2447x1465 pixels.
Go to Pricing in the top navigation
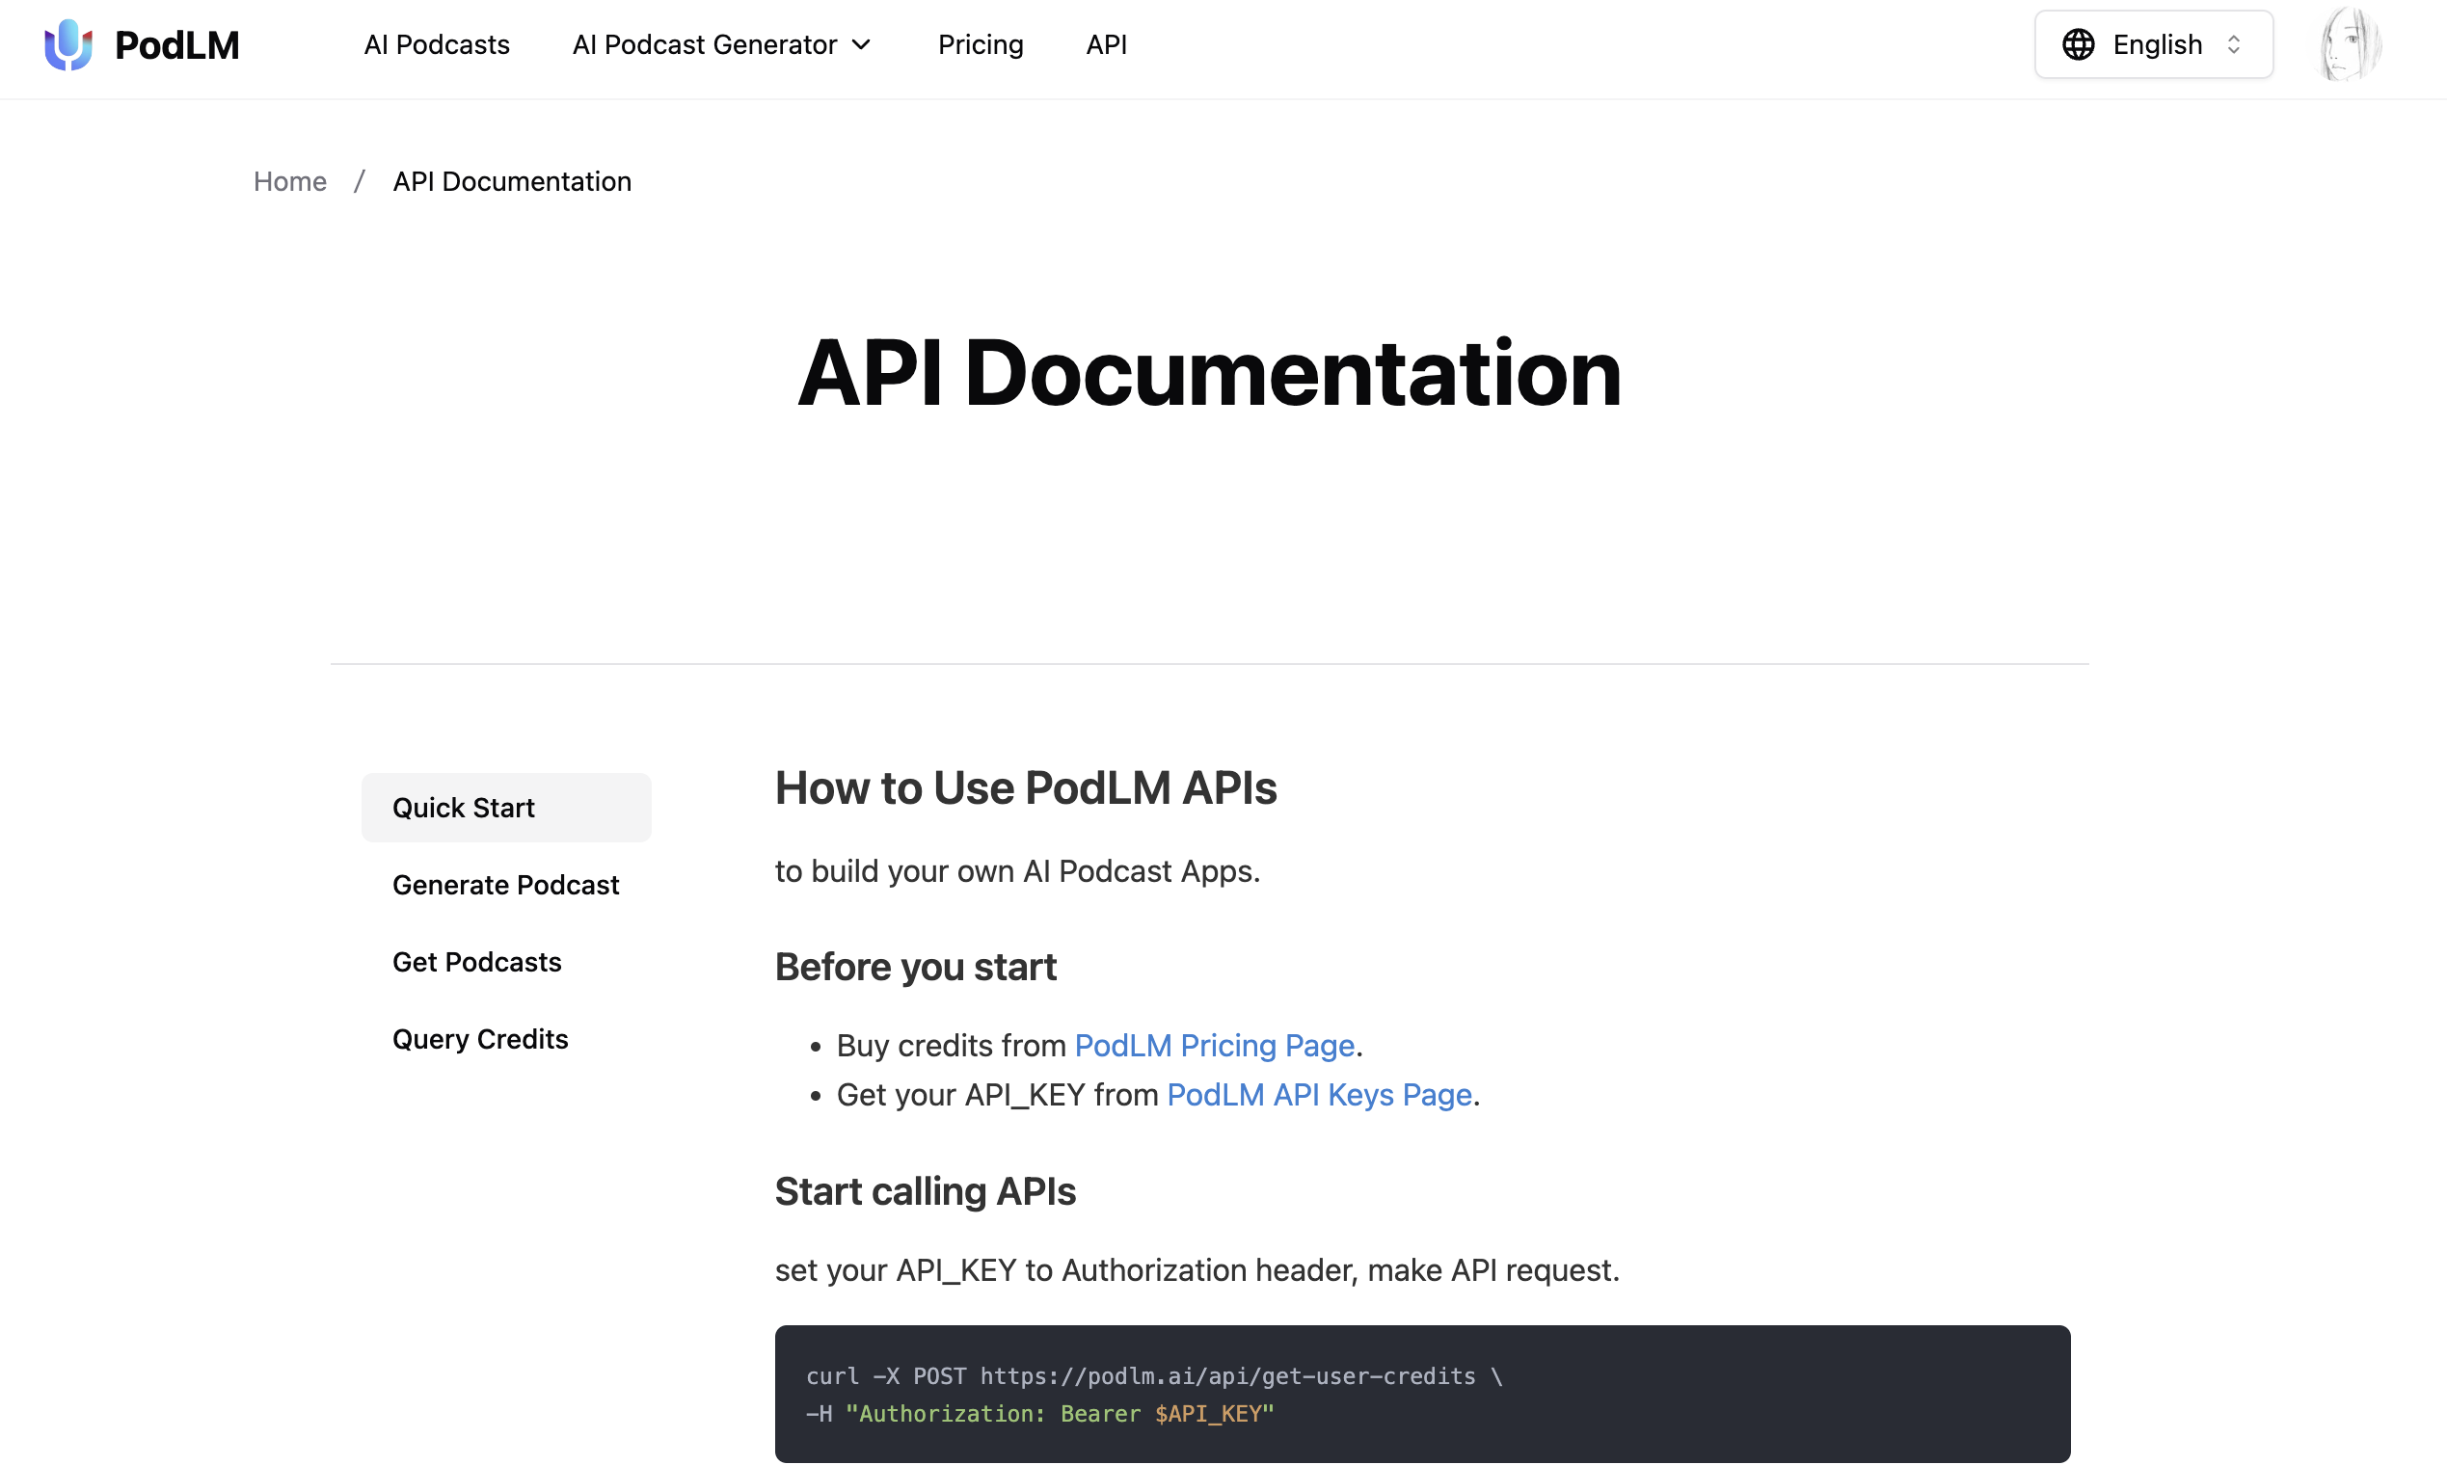(980, 44)
